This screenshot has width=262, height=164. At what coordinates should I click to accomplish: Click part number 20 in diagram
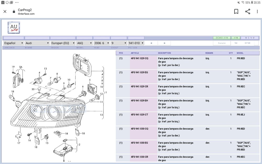(x=33, y=89)
